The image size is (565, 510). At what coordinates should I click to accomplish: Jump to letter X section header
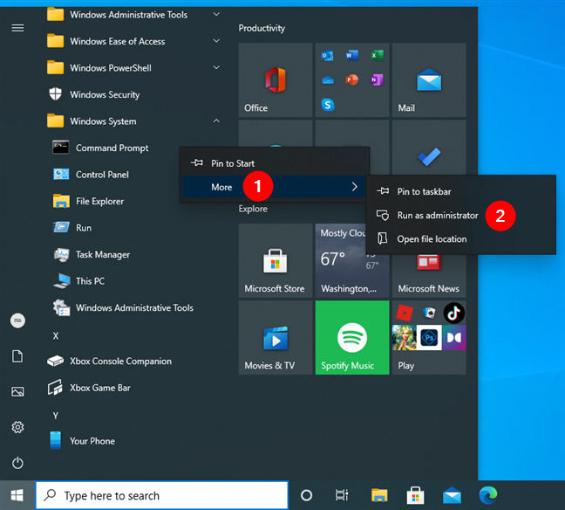(56, 336)
